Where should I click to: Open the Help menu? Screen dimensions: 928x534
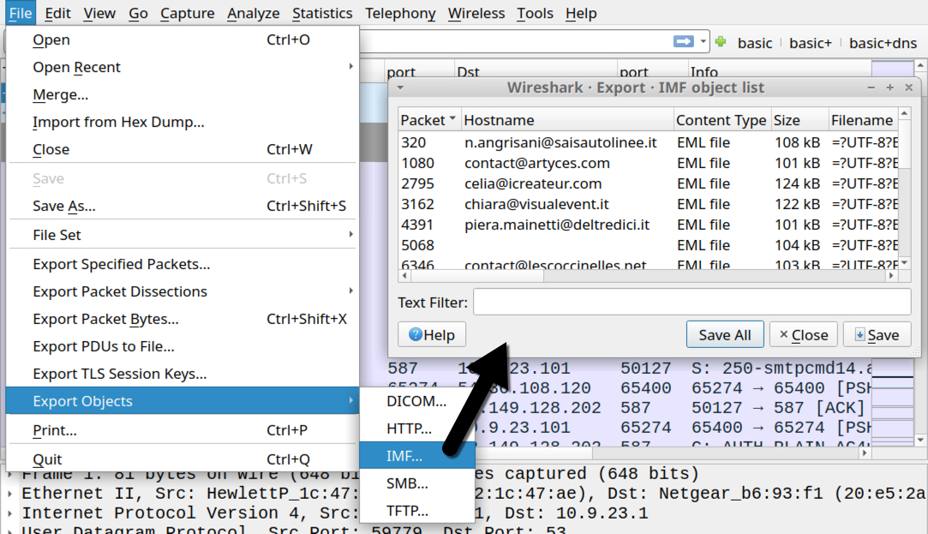click(581, 13)
